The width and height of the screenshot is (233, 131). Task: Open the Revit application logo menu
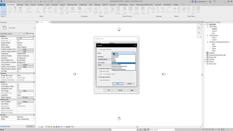click(1, 1)
